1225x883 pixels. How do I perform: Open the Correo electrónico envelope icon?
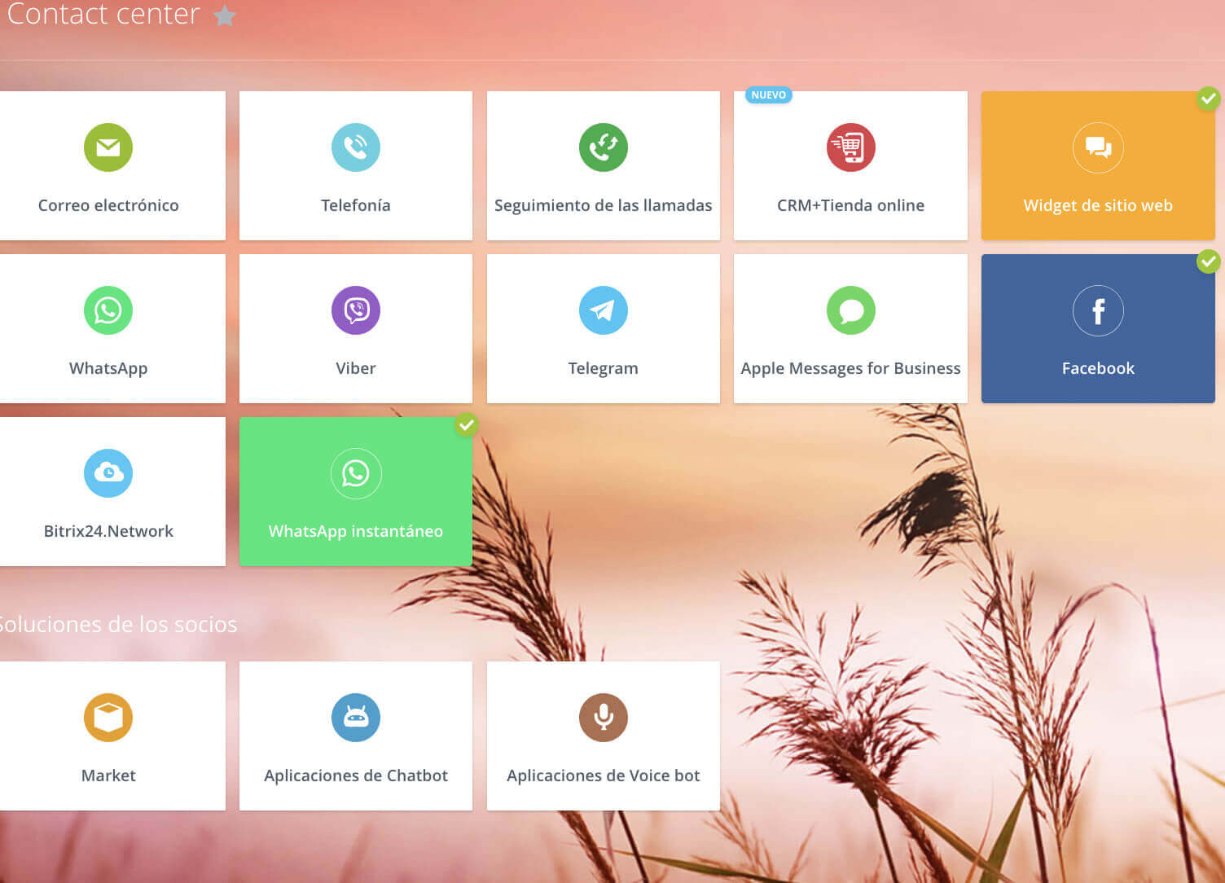pyautogui.click(x=108, y=147)
